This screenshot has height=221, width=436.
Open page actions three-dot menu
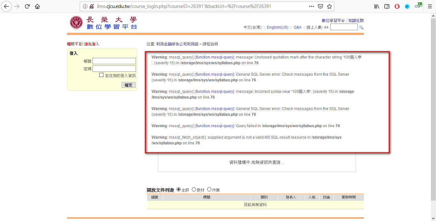(x=312, y=6)
